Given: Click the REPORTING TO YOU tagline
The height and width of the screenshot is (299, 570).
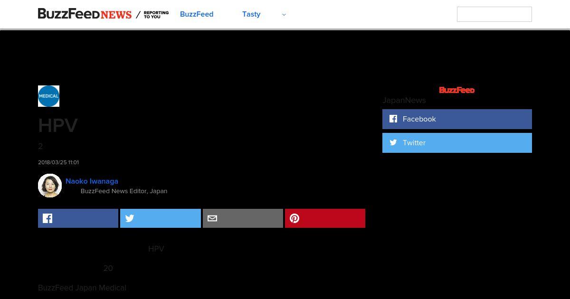Looking at the screenshot, I should [x=156, y=15].
